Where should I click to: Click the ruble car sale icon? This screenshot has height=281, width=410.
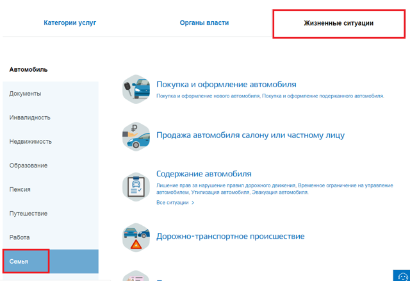[136, 137]
